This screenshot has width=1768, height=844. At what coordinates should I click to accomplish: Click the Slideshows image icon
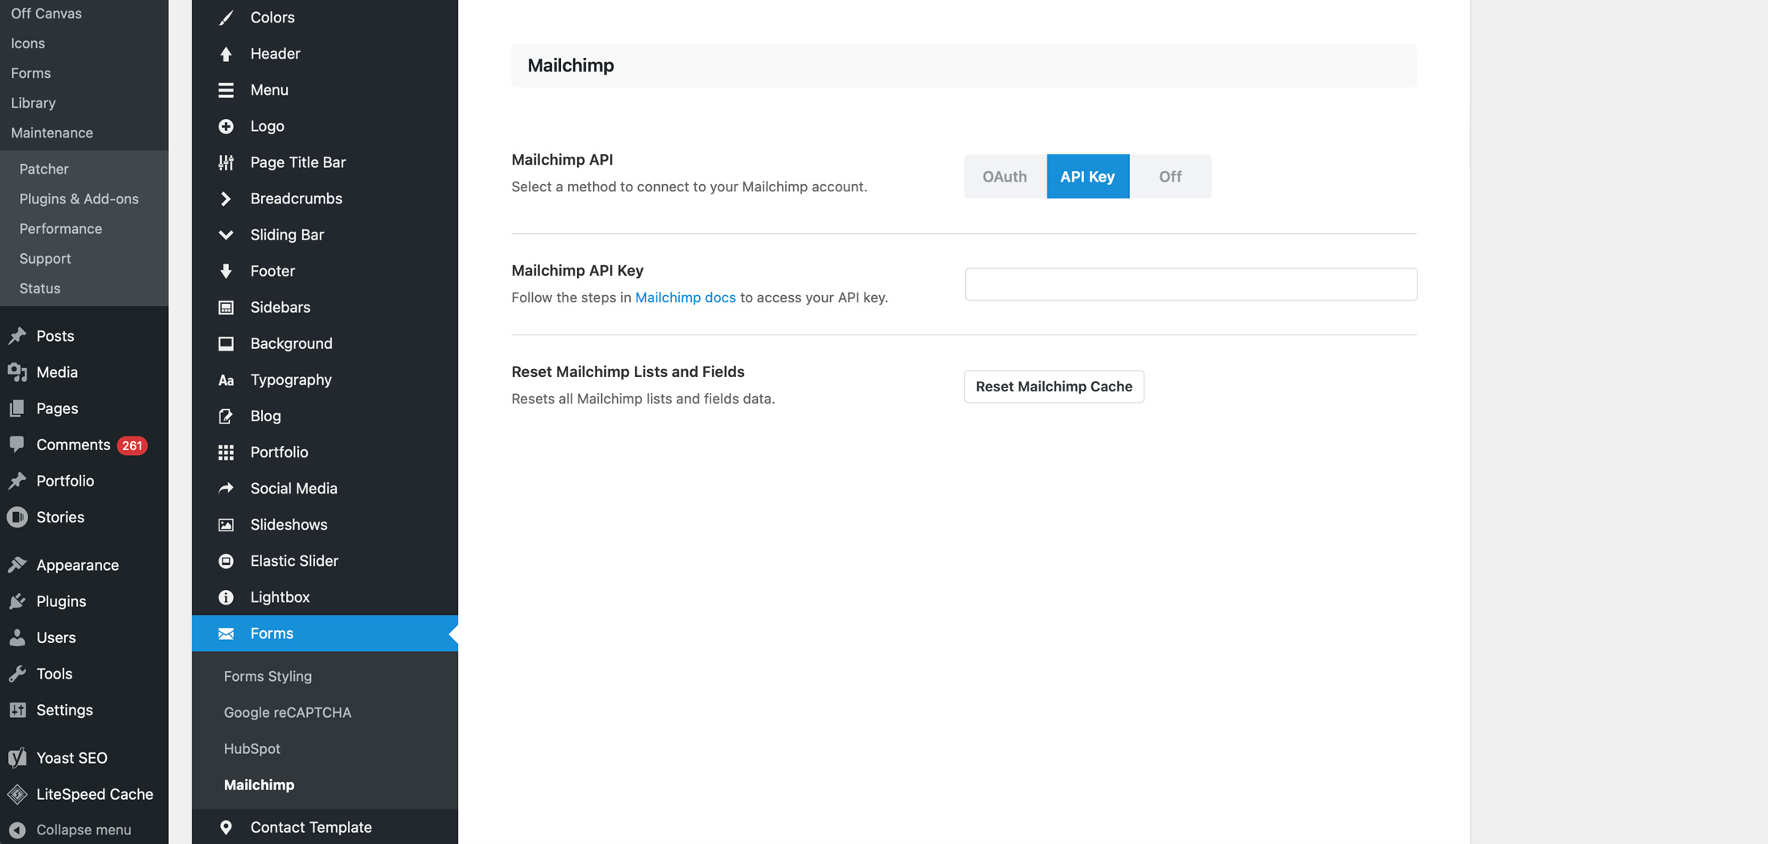point(226,524)
